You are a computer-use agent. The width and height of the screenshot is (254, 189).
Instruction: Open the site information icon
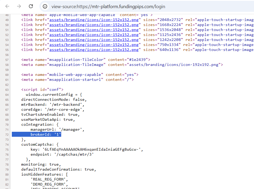pyautogui.click(x=45, y=6)
